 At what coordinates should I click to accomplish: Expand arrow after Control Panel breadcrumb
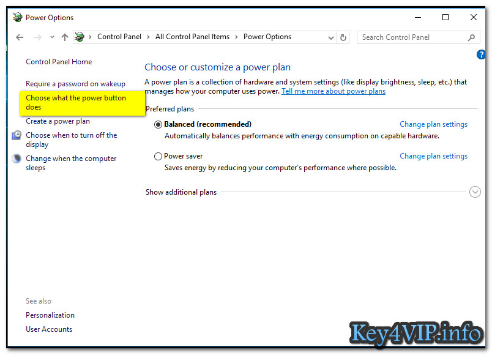tap(149, 37)
